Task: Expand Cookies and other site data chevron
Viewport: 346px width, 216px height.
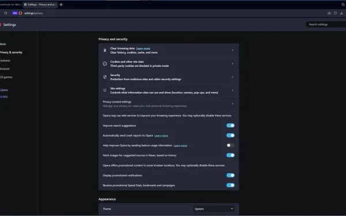Action: point(232,64)
